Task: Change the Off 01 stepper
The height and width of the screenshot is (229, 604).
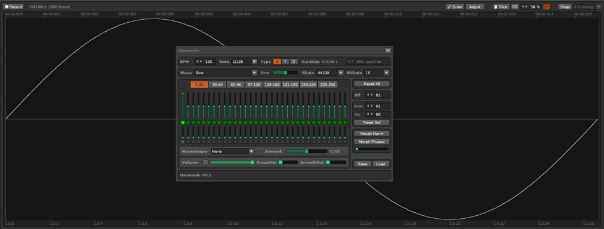Action: point(377,95)
